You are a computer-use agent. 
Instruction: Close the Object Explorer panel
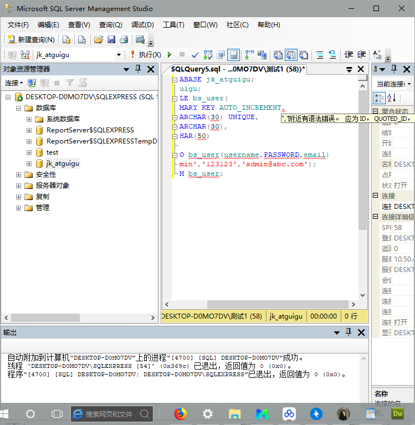pyautogui.click(x=151, y=69)
